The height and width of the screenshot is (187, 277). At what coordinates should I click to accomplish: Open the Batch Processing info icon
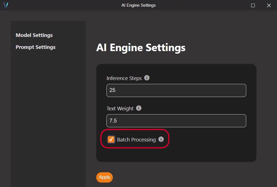[161, 139]
